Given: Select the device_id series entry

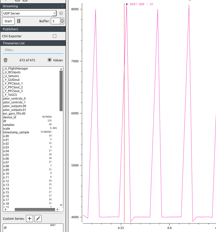Looking at the screenshot, I should click(10, 117).
